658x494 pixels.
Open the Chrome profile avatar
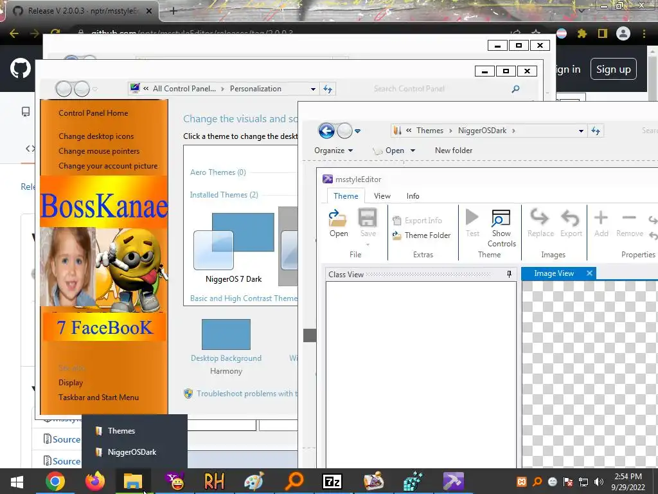click(x=623, y=33)
